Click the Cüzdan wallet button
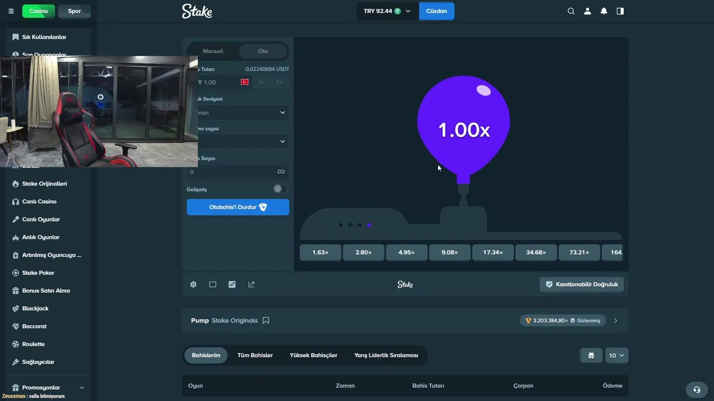 point(437,11)
